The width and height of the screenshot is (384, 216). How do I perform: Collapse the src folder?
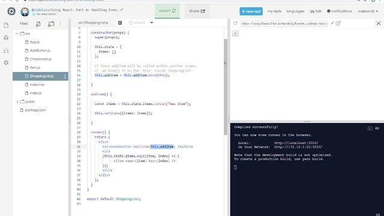pos(17,34)
